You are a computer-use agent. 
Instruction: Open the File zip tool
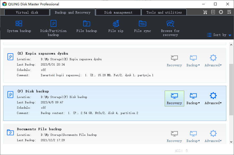pyautogui.click(x=116, y=26)
